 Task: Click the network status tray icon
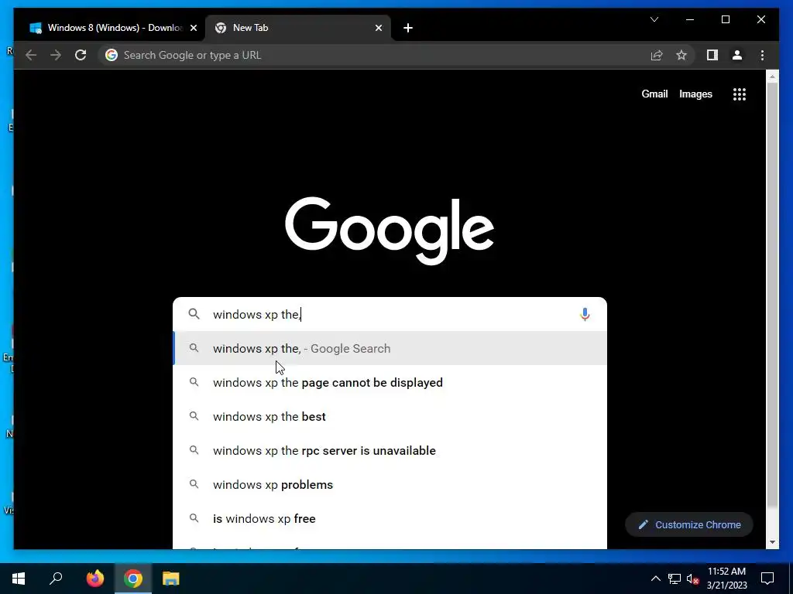[x=675, y=579]
